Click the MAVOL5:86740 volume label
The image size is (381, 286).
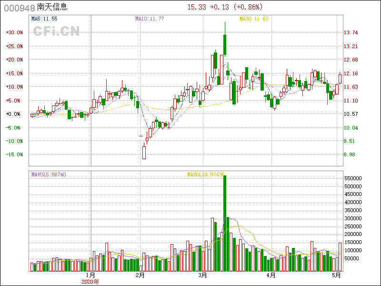tap(49, 175)
